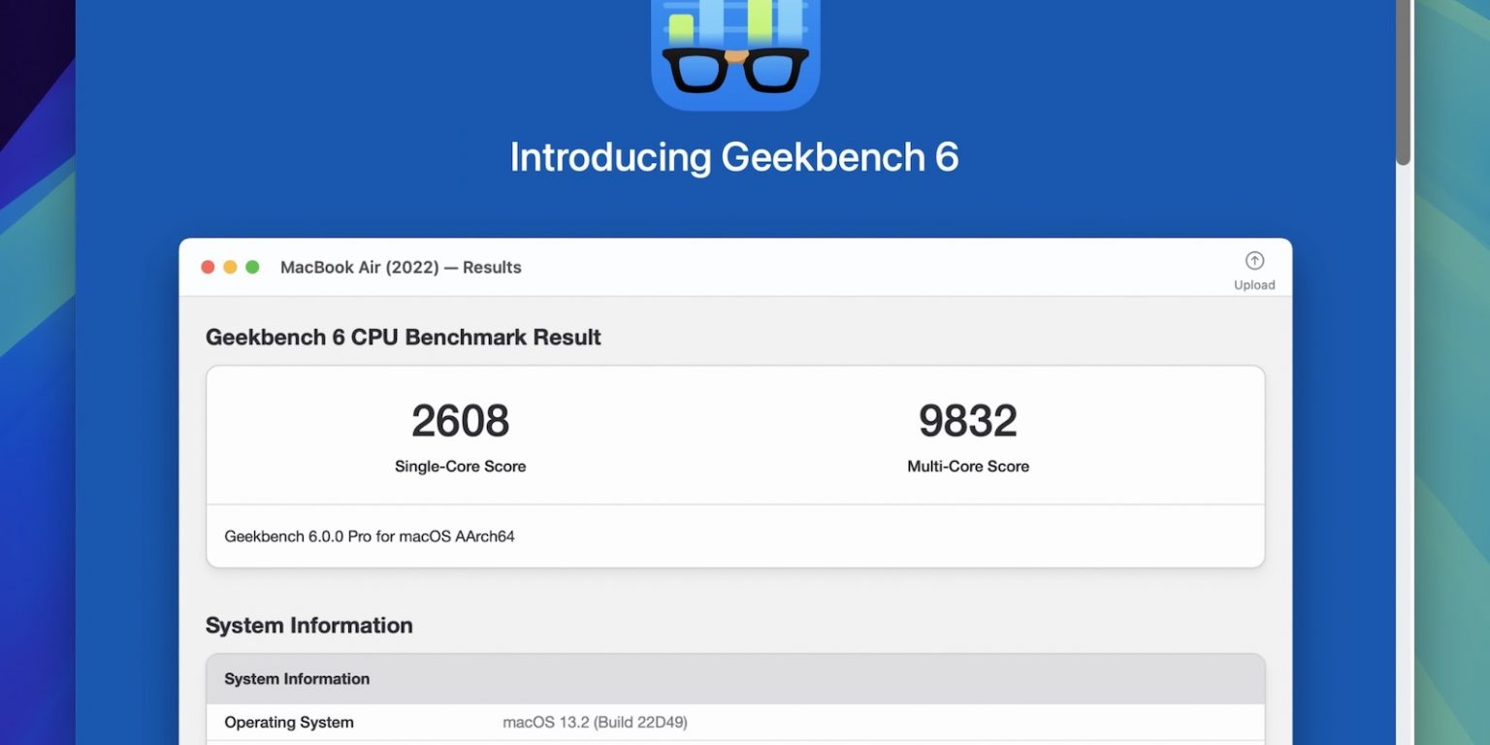Viewport: 1490px width, 745px height.
Task: Click the 'Upload' text label in toolbar
Action: coord(1254,285)
